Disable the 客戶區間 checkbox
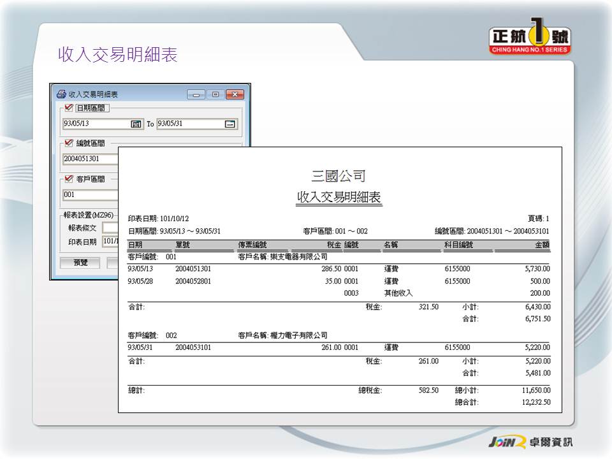 tap(69, 179)
